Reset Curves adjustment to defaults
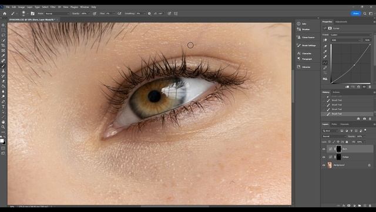Viewport: 376px width, 212px height. (x=358, y=87)
